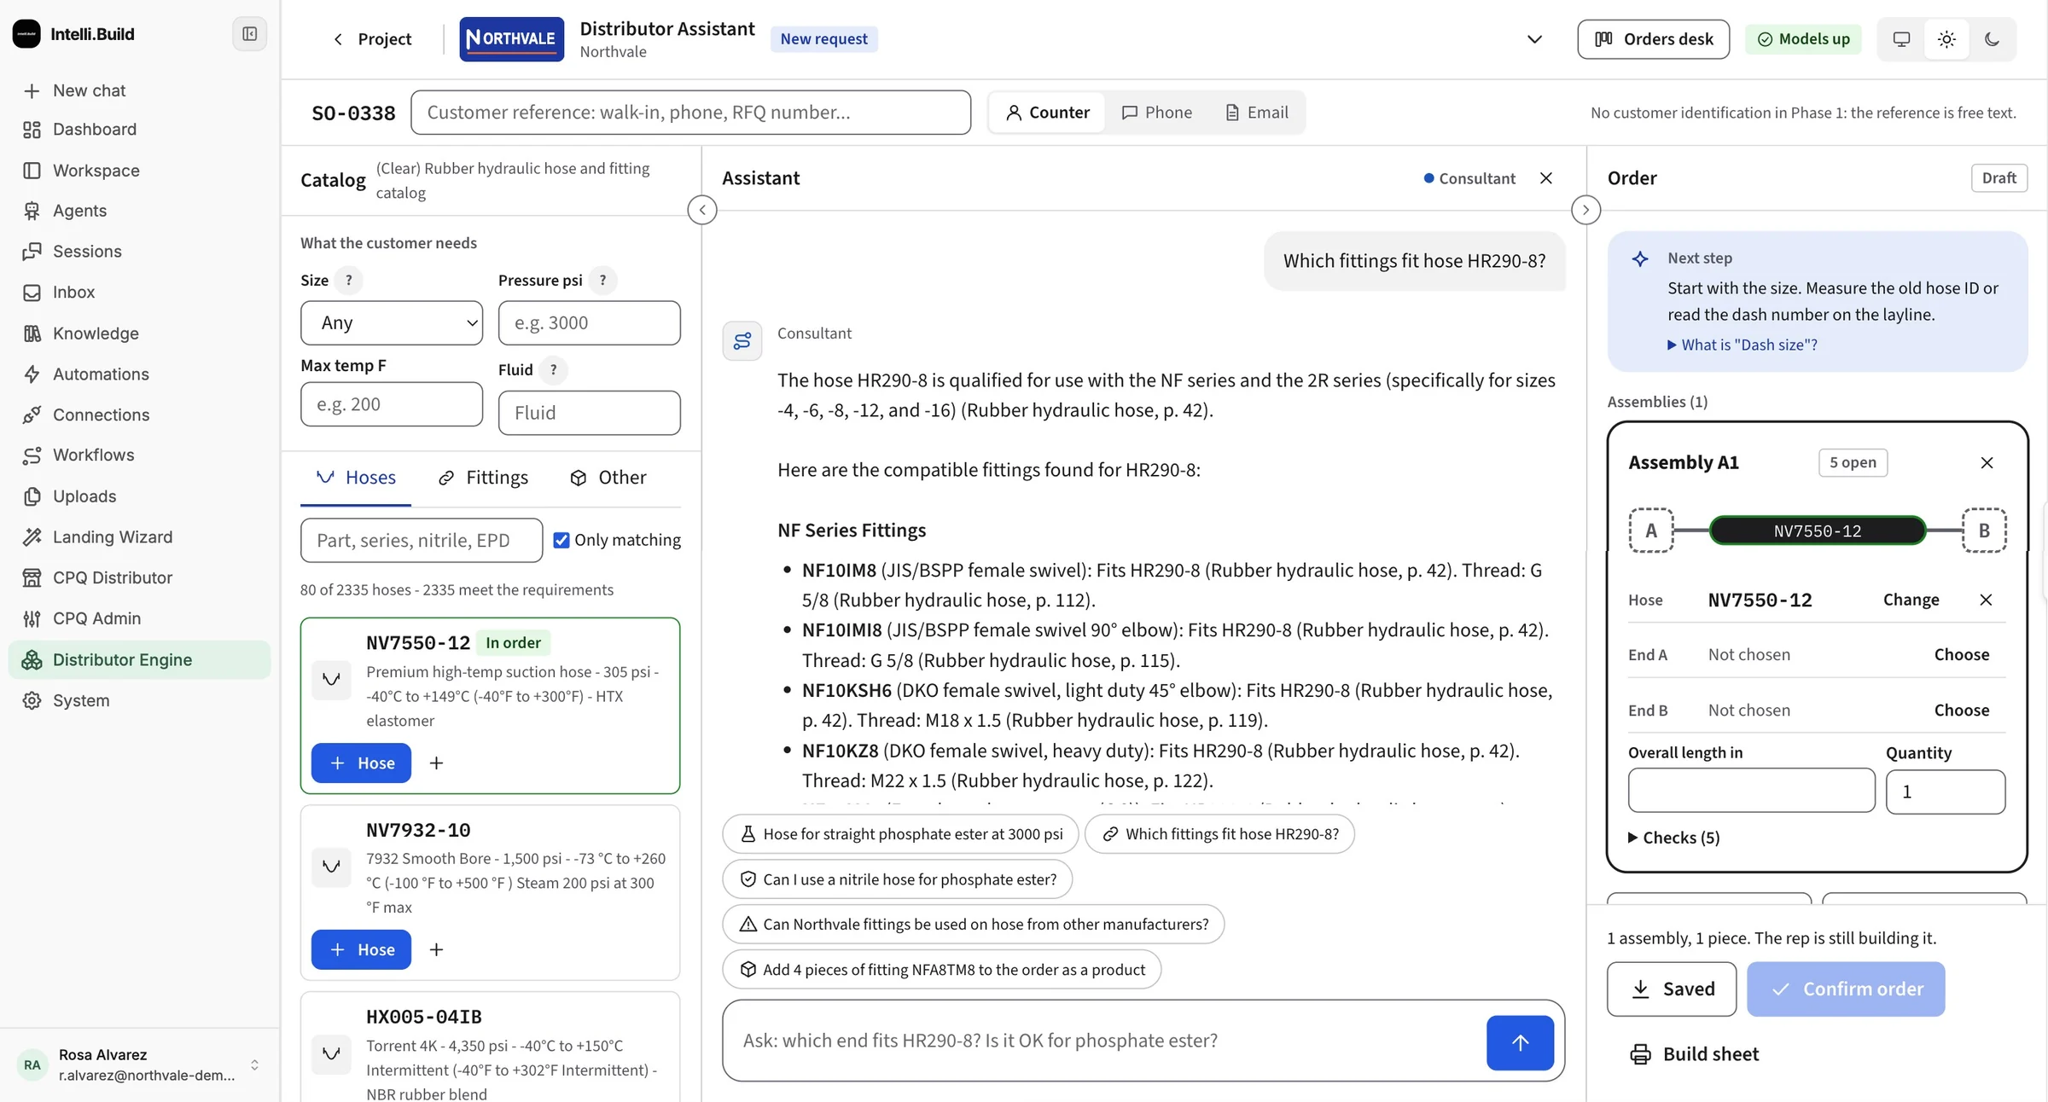The height and width of the screenshot is (1102, 2048).
Task: Select Email channel
Action: (x=1256, y=113)
